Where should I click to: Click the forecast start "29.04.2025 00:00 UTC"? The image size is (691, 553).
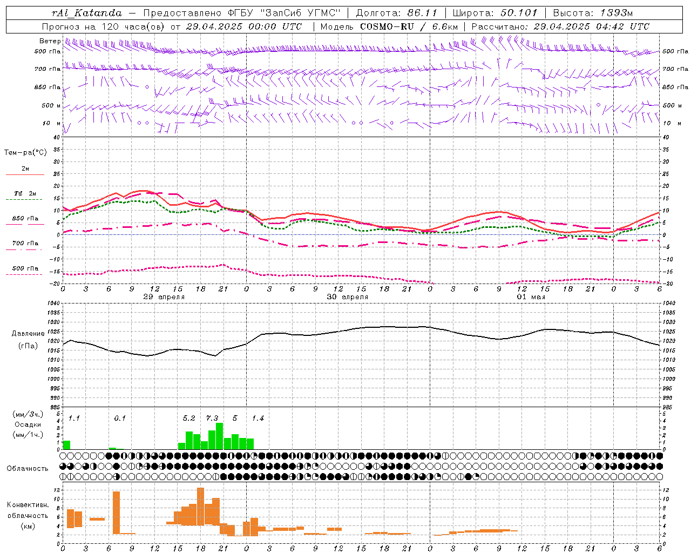(244, 26)
